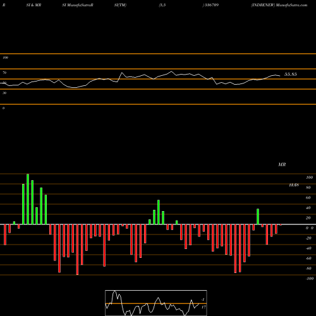Click the '-100' label on MR scale

(x=310, y=279)
